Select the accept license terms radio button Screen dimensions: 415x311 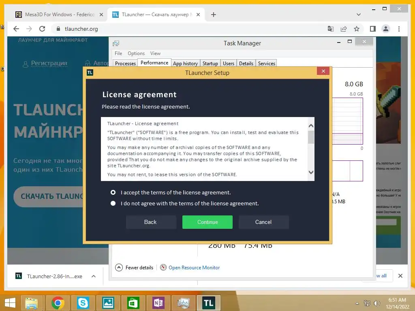[113, 192]
